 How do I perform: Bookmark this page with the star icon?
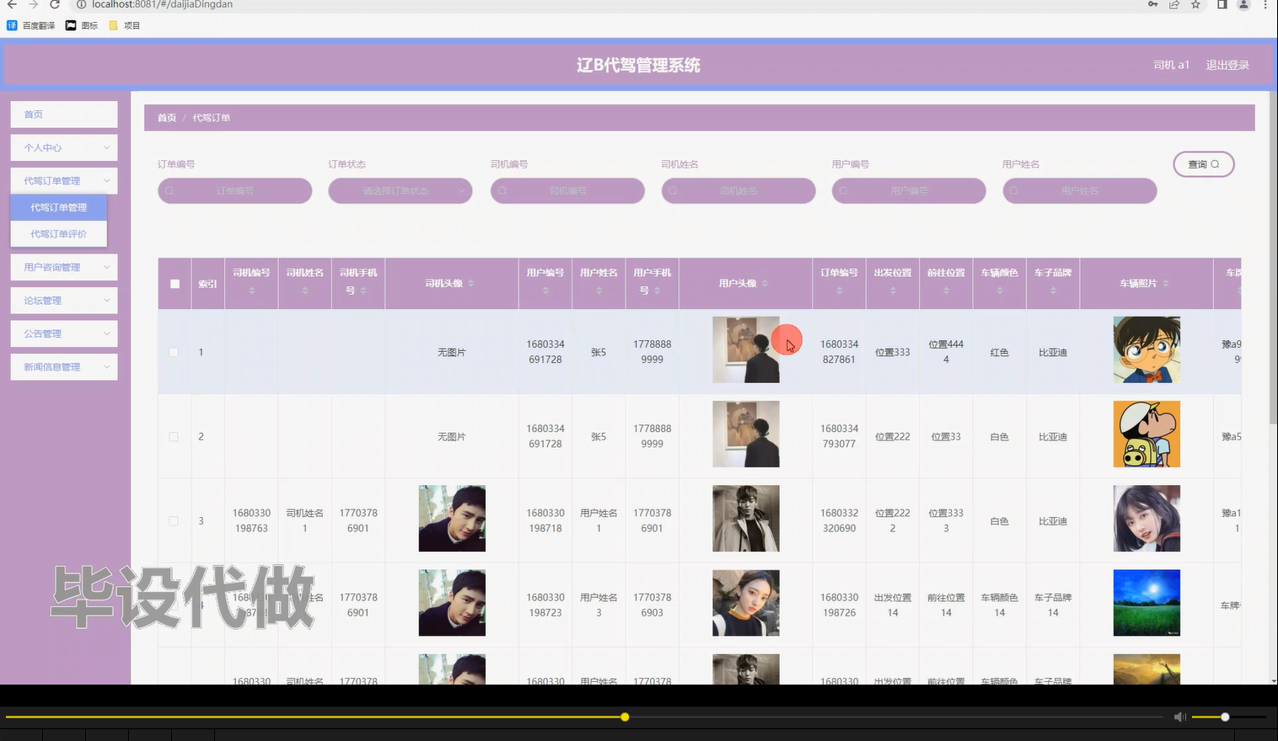pos(1195,4)
